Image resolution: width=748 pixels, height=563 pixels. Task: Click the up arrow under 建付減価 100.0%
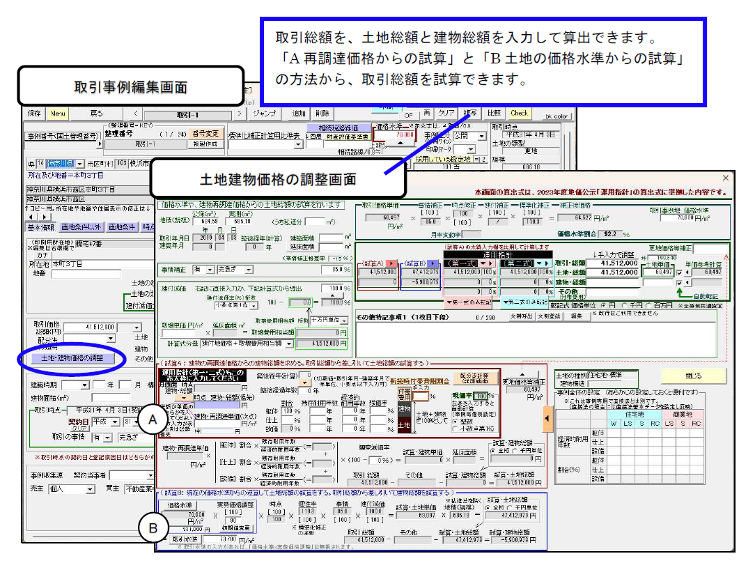coord(332,296)
